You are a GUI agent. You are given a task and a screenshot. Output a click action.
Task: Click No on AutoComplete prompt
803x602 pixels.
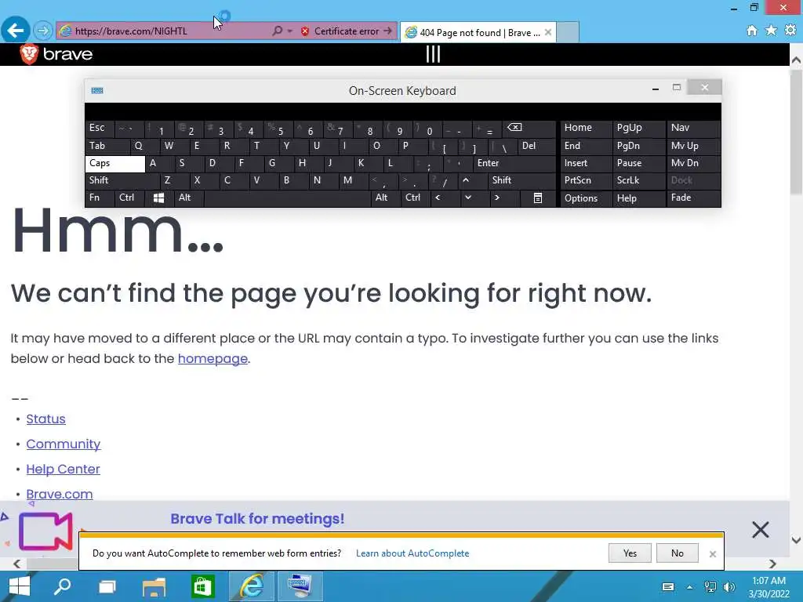click(x=677, y=553)
